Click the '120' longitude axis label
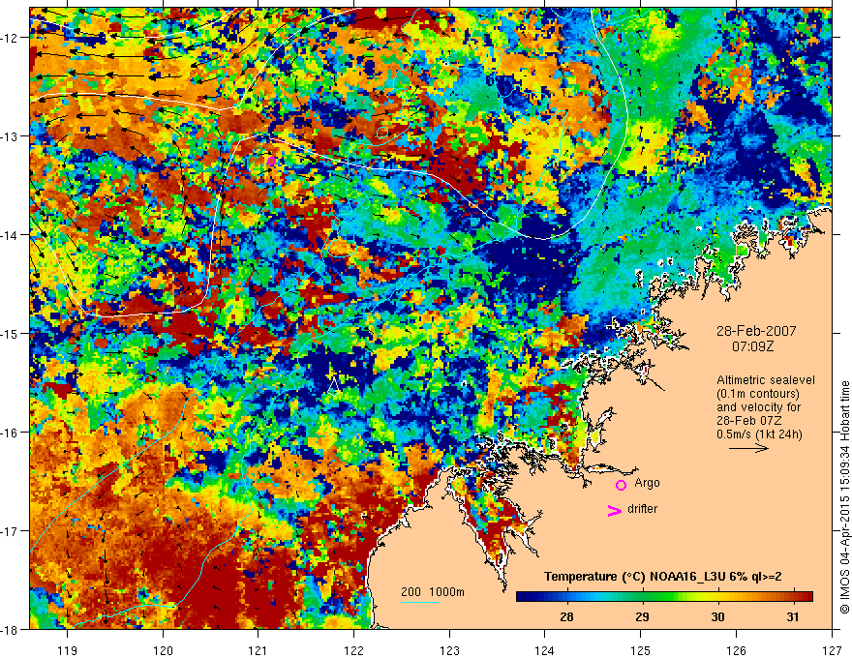Image resolution: width=852 pixels, height=658 pixels. point(163,650)
